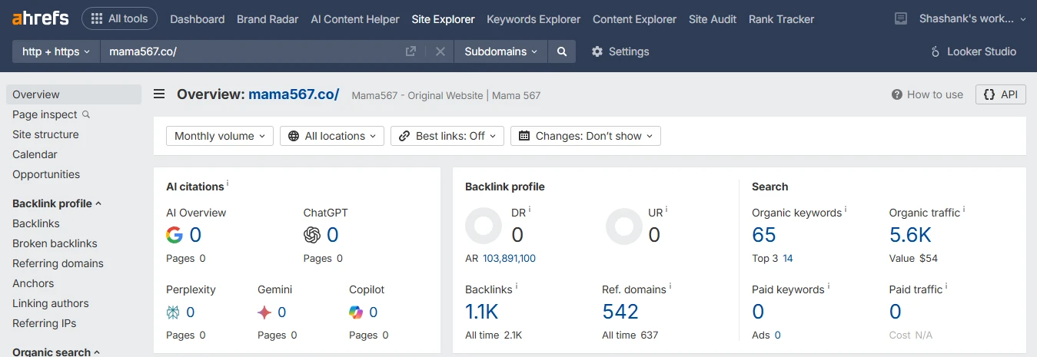Click the magnifier icon beside Page inspect
The image size is (1037, 357).
click(x=86, y=114)
